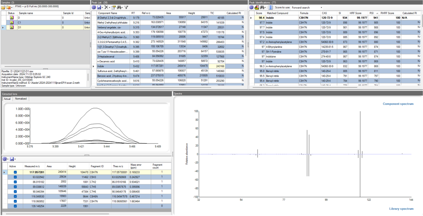Click the delete X icon in Peak List toolbar
423x216 pixels.
coord(106,7)
